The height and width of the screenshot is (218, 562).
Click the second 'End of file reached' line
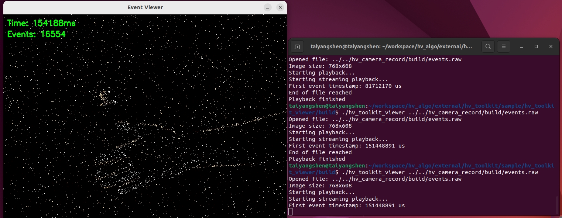point(320,152)
